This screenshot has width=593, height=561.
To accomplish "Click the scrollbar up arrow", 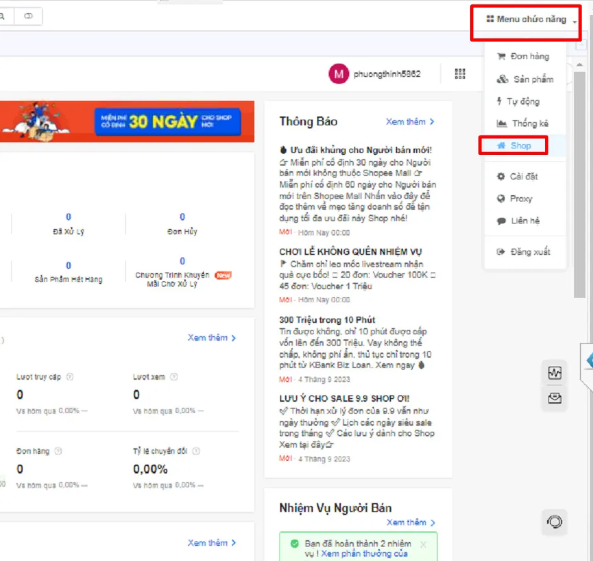I will click(x=579, y=65).
